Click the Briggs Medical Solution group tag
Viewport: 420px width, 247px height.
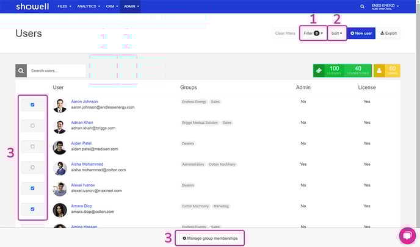pyautogui.click(x=200, y=123)
